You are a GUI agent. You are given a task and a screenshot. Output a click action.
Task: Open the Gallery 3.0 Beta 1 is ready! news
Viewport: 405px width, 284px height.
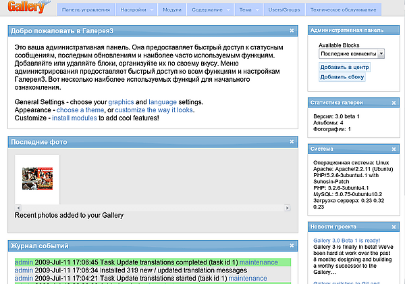pos(347,241)
